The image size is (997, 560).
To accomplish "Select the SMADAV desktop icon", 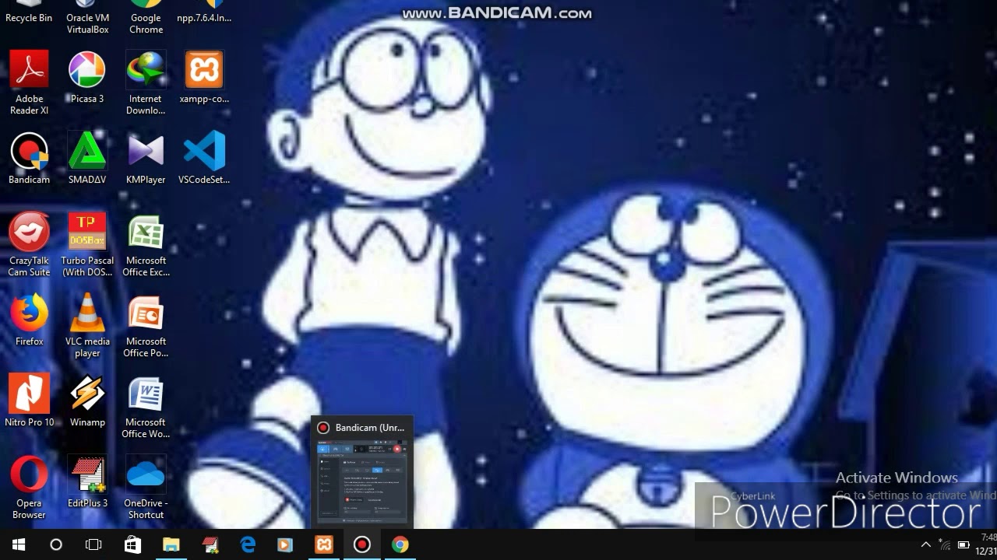I will [87, 159].
